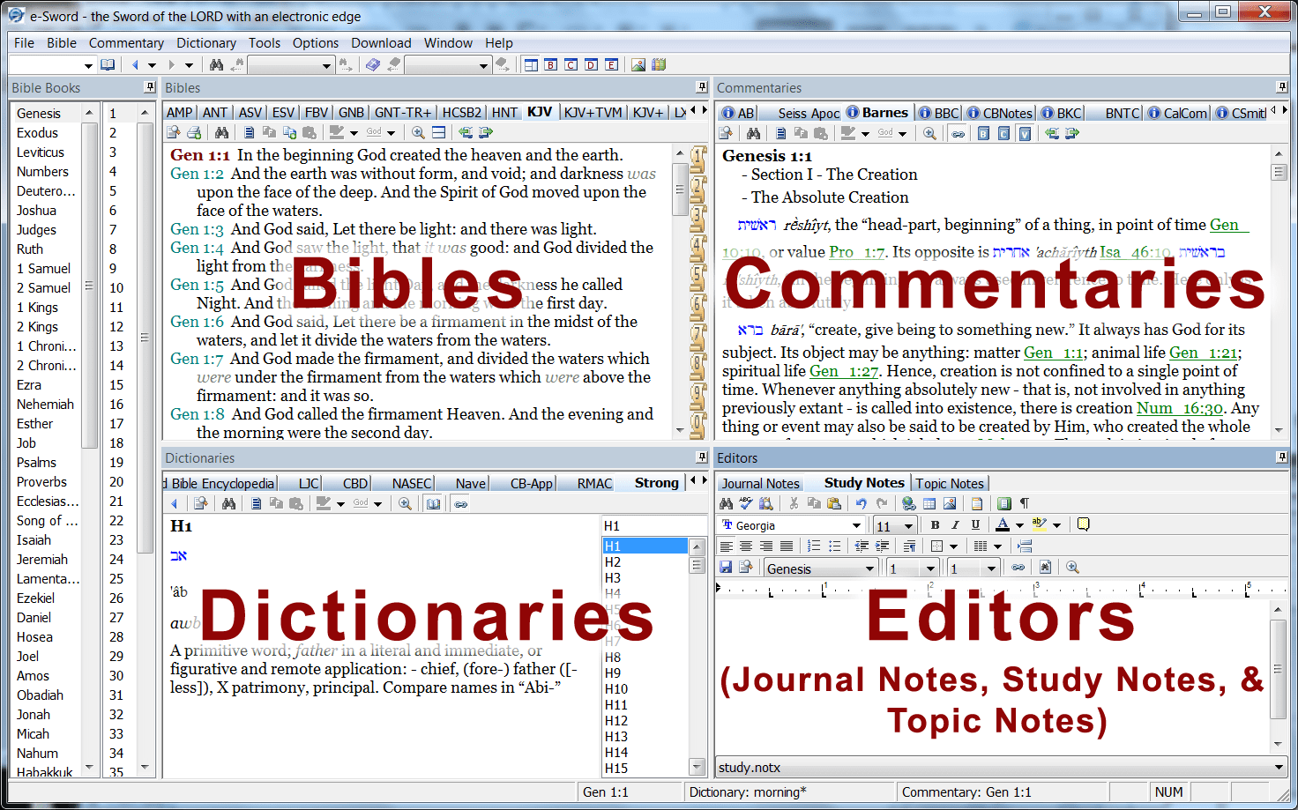The height and width of the screenshot is (810, 1298).
Task: Toggle commentary book sync B icon
Action: (983, 133)
